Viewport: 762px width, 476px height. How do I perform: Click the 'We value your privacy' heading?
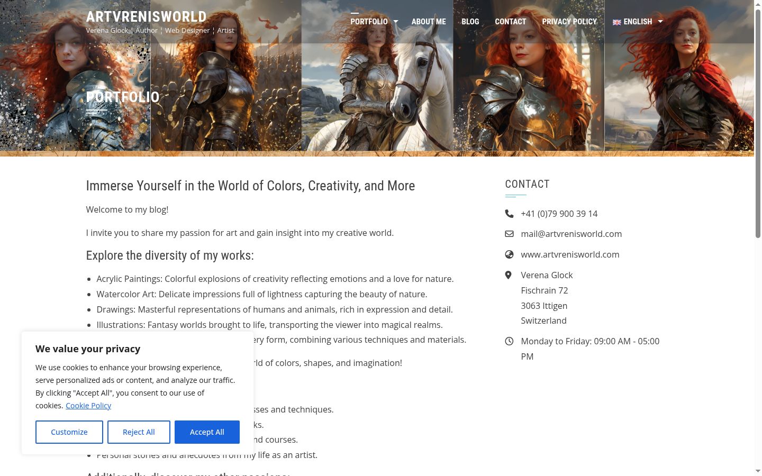pos(88,349)
